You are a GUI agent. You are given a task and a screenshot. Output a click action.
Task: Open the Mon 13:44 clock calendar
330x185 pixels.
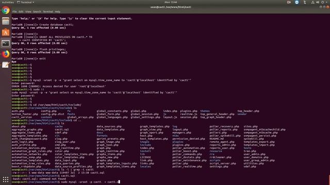point(171,2)
